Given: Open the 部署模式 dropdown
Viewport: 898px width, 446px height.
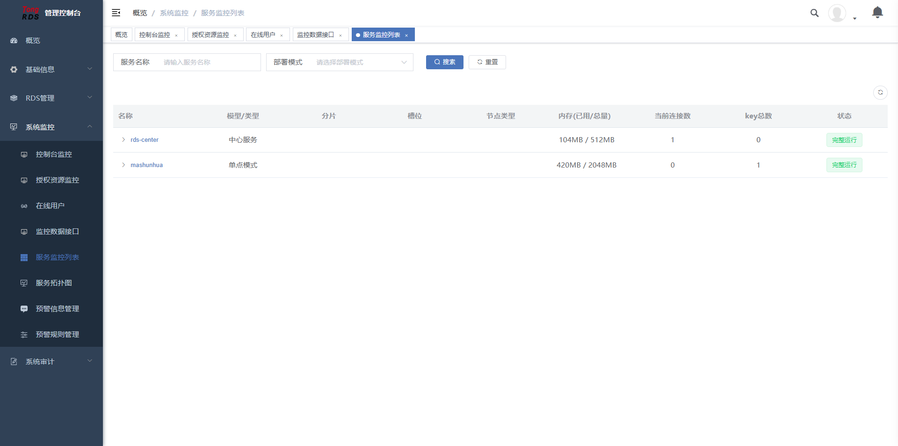Looking at the screenshot, I should pyautogui.click(x=340, y=62).
